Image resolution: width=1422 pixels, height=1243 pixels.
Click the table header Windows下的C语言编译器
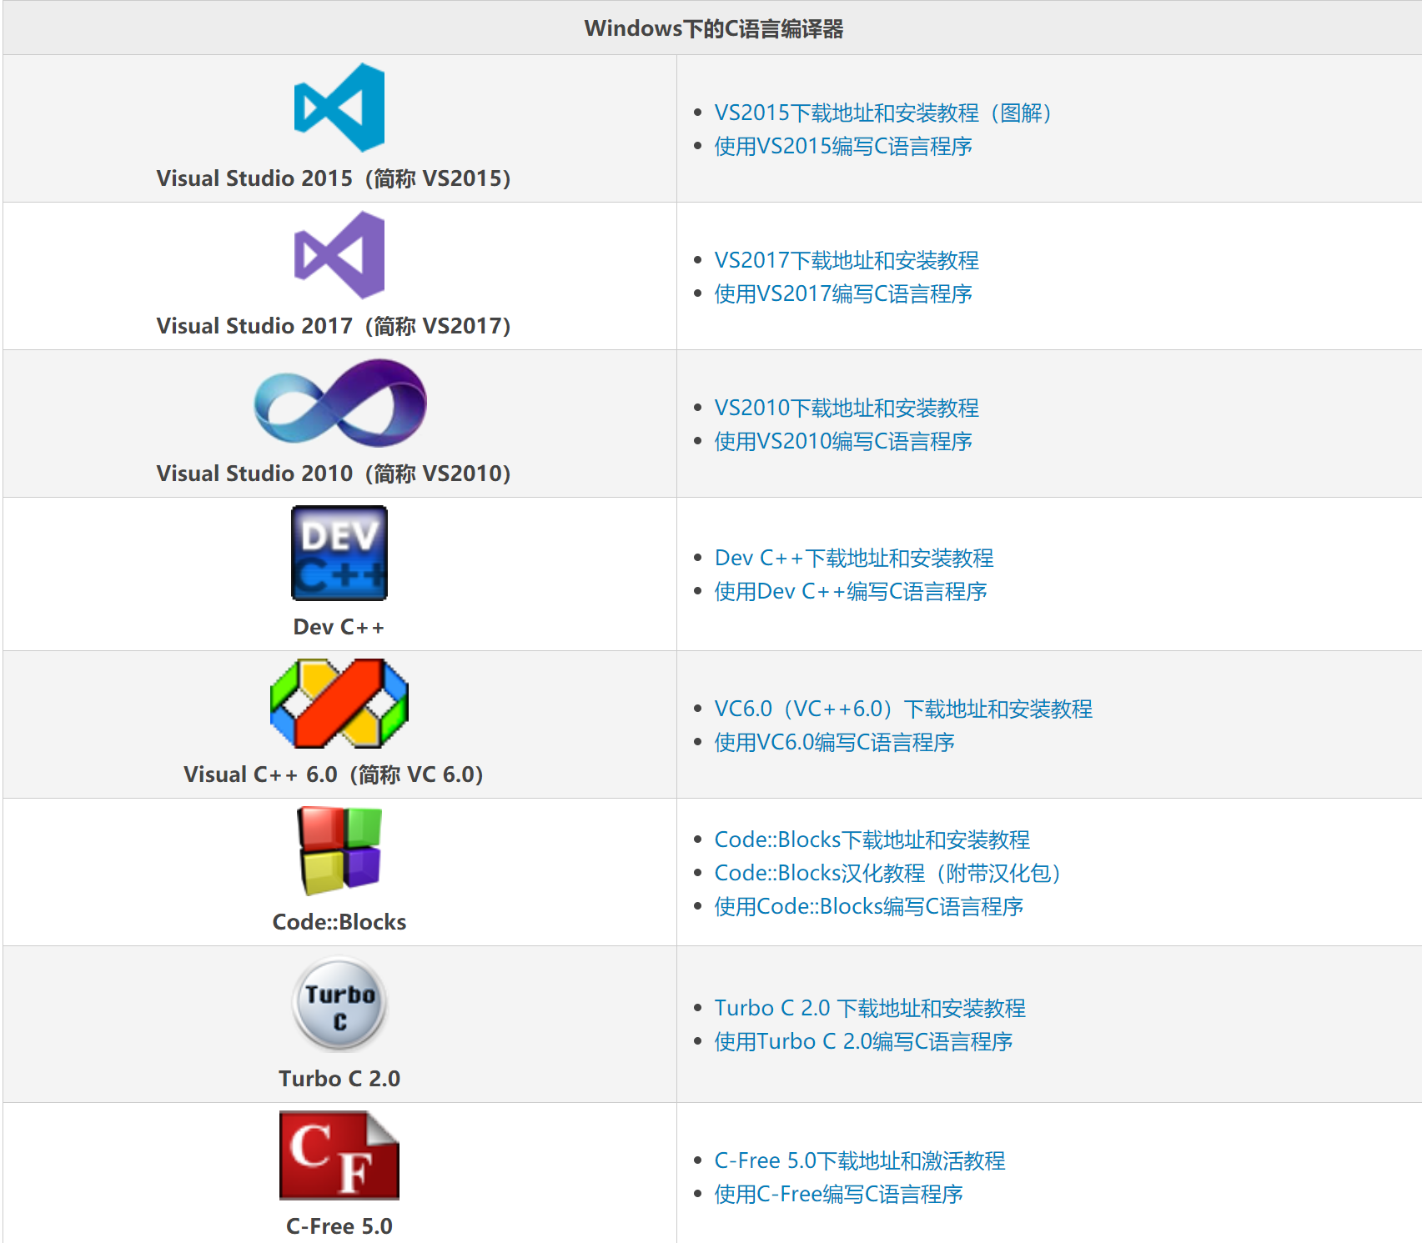coord(714,28)
